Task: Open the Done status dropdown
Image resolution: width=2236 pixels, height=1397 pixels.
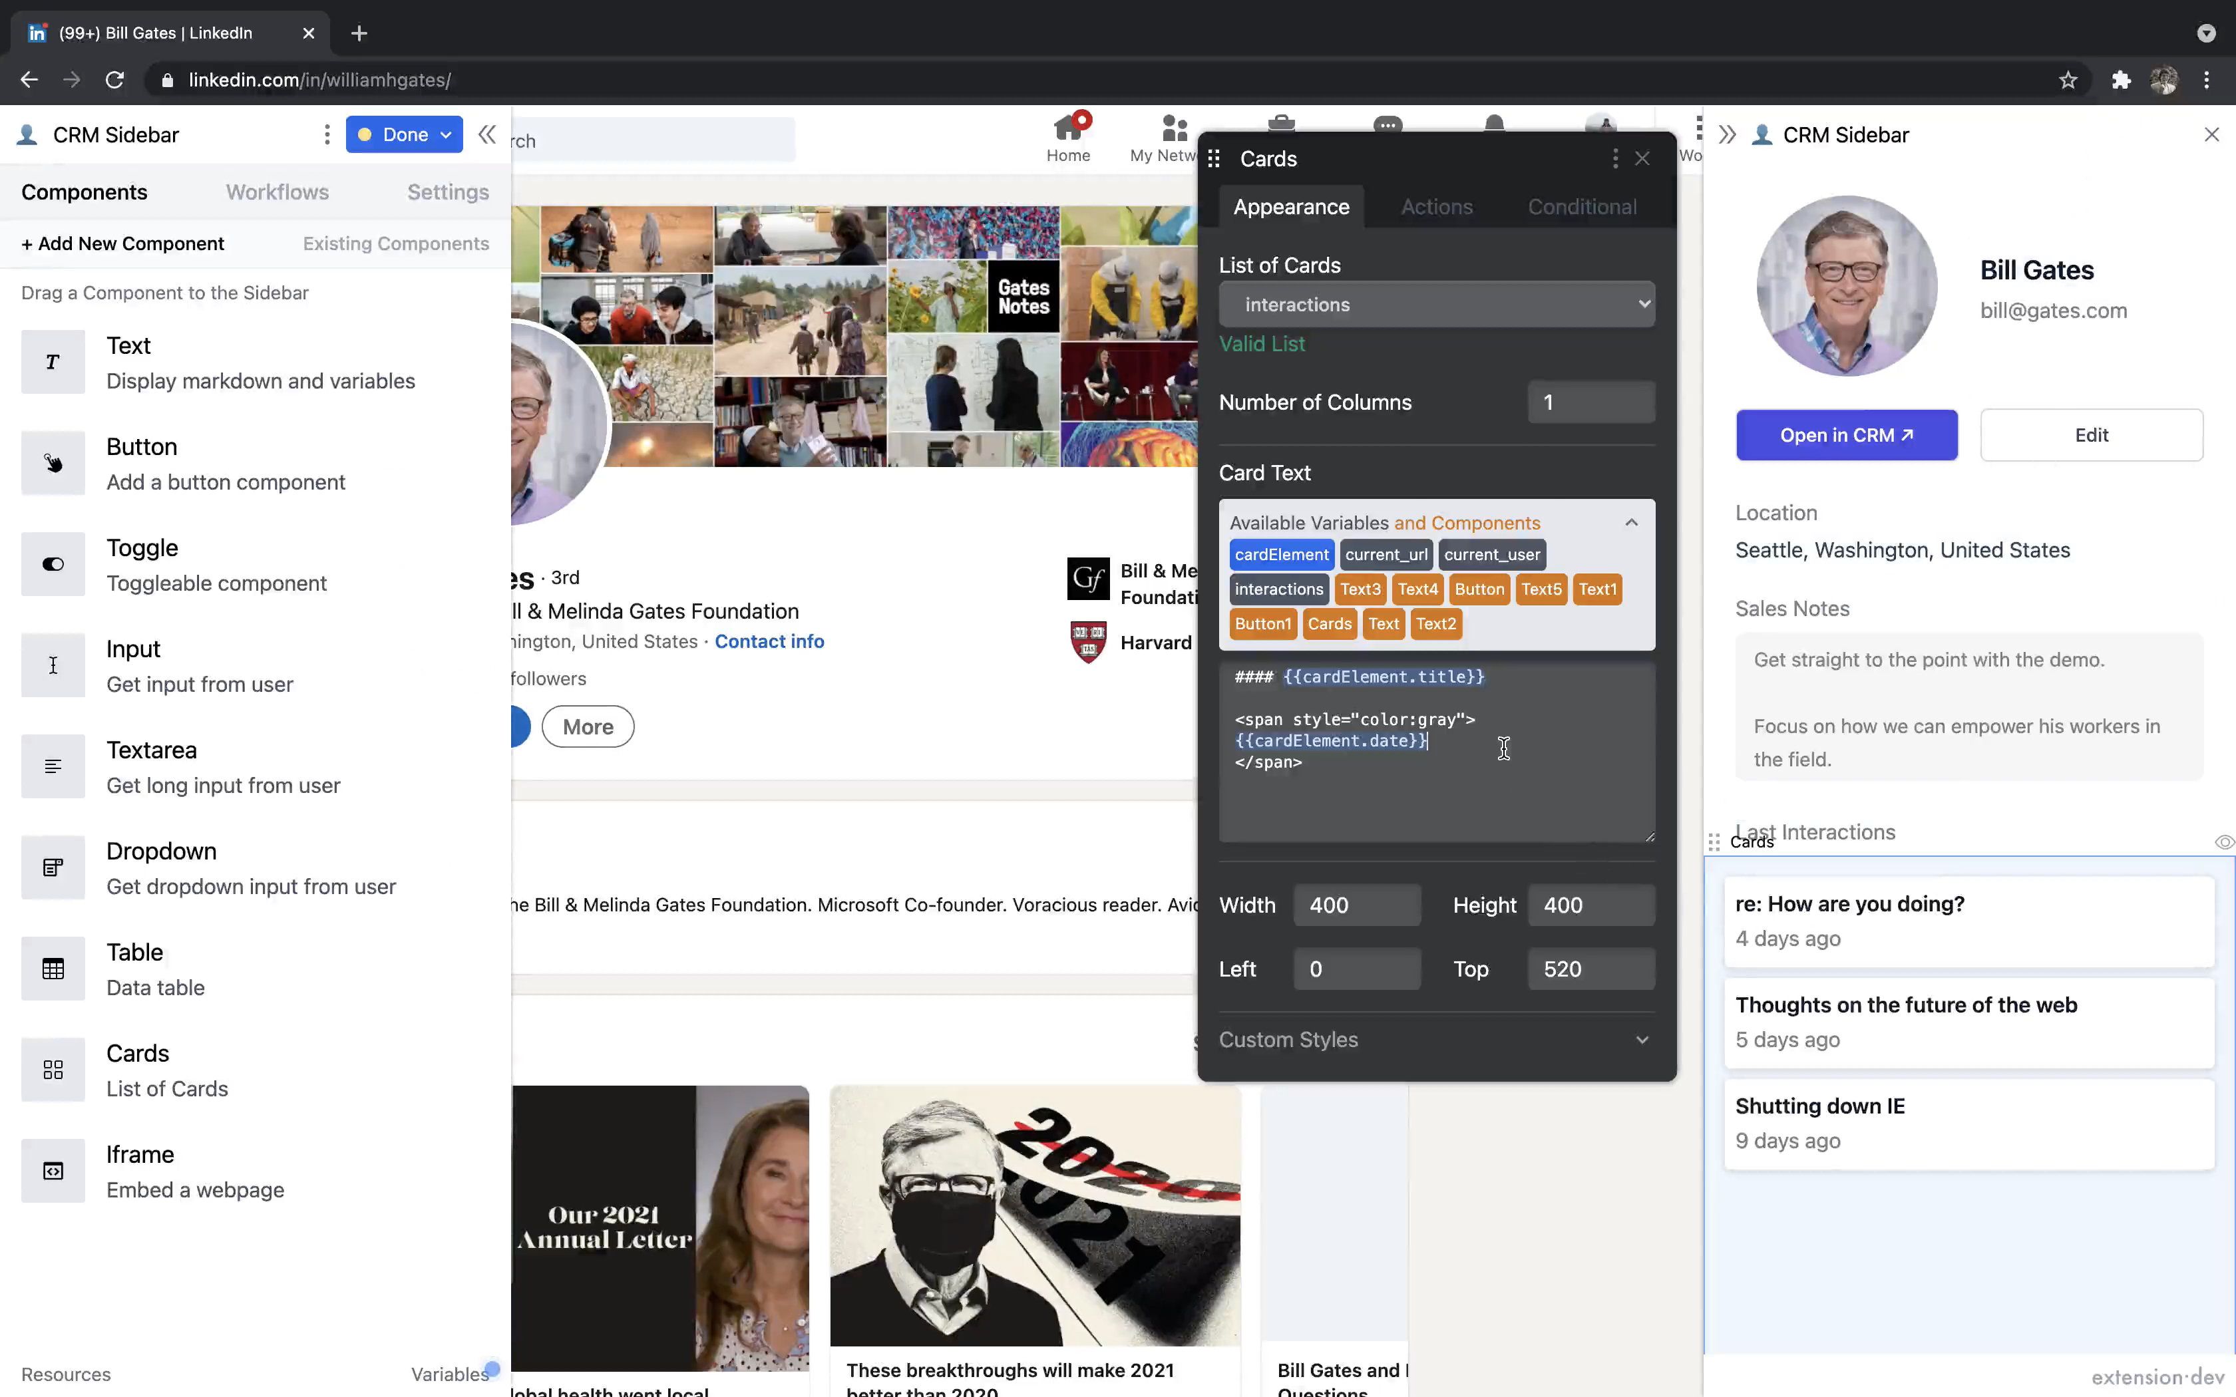Action: tap(404, 135)
